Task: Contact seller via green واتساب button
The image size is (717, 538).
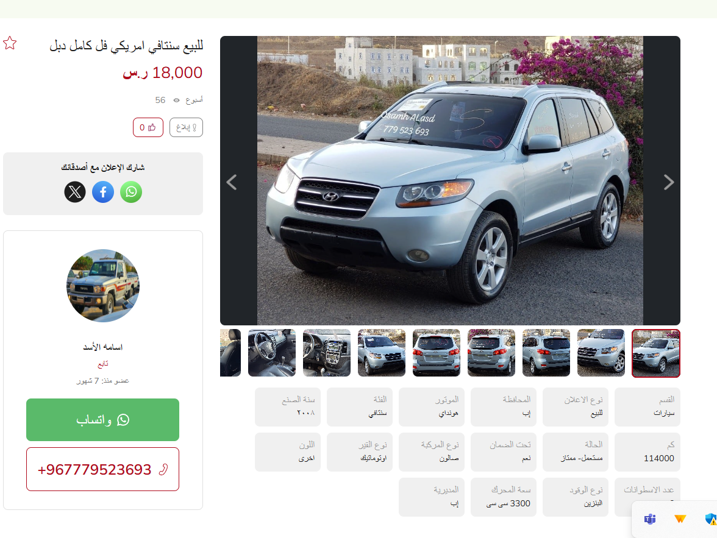Action: (102, 420)
